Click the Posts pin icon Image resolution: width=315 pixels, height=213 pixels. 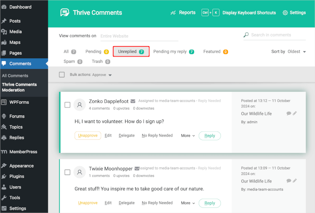(4, 21)
